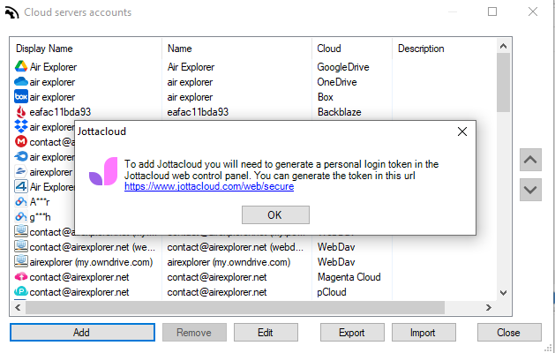Click the Close button at bottom
The image size is (555, 353).
click(x=509, y=333)
